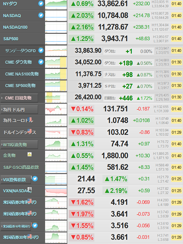The image size is (183, 244).
Task: Open the VXN(NASDAQ) link
Action: (17, 191)
